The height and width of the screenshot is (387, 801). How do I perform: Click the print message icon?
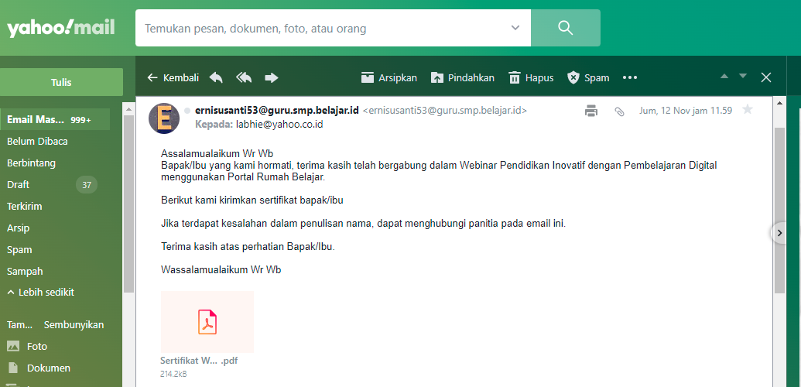pos(591,111)
